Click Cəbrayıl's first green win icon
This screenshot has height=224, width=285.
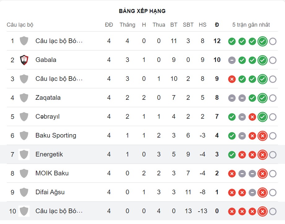pyautogui.click(x=232, y=117)
